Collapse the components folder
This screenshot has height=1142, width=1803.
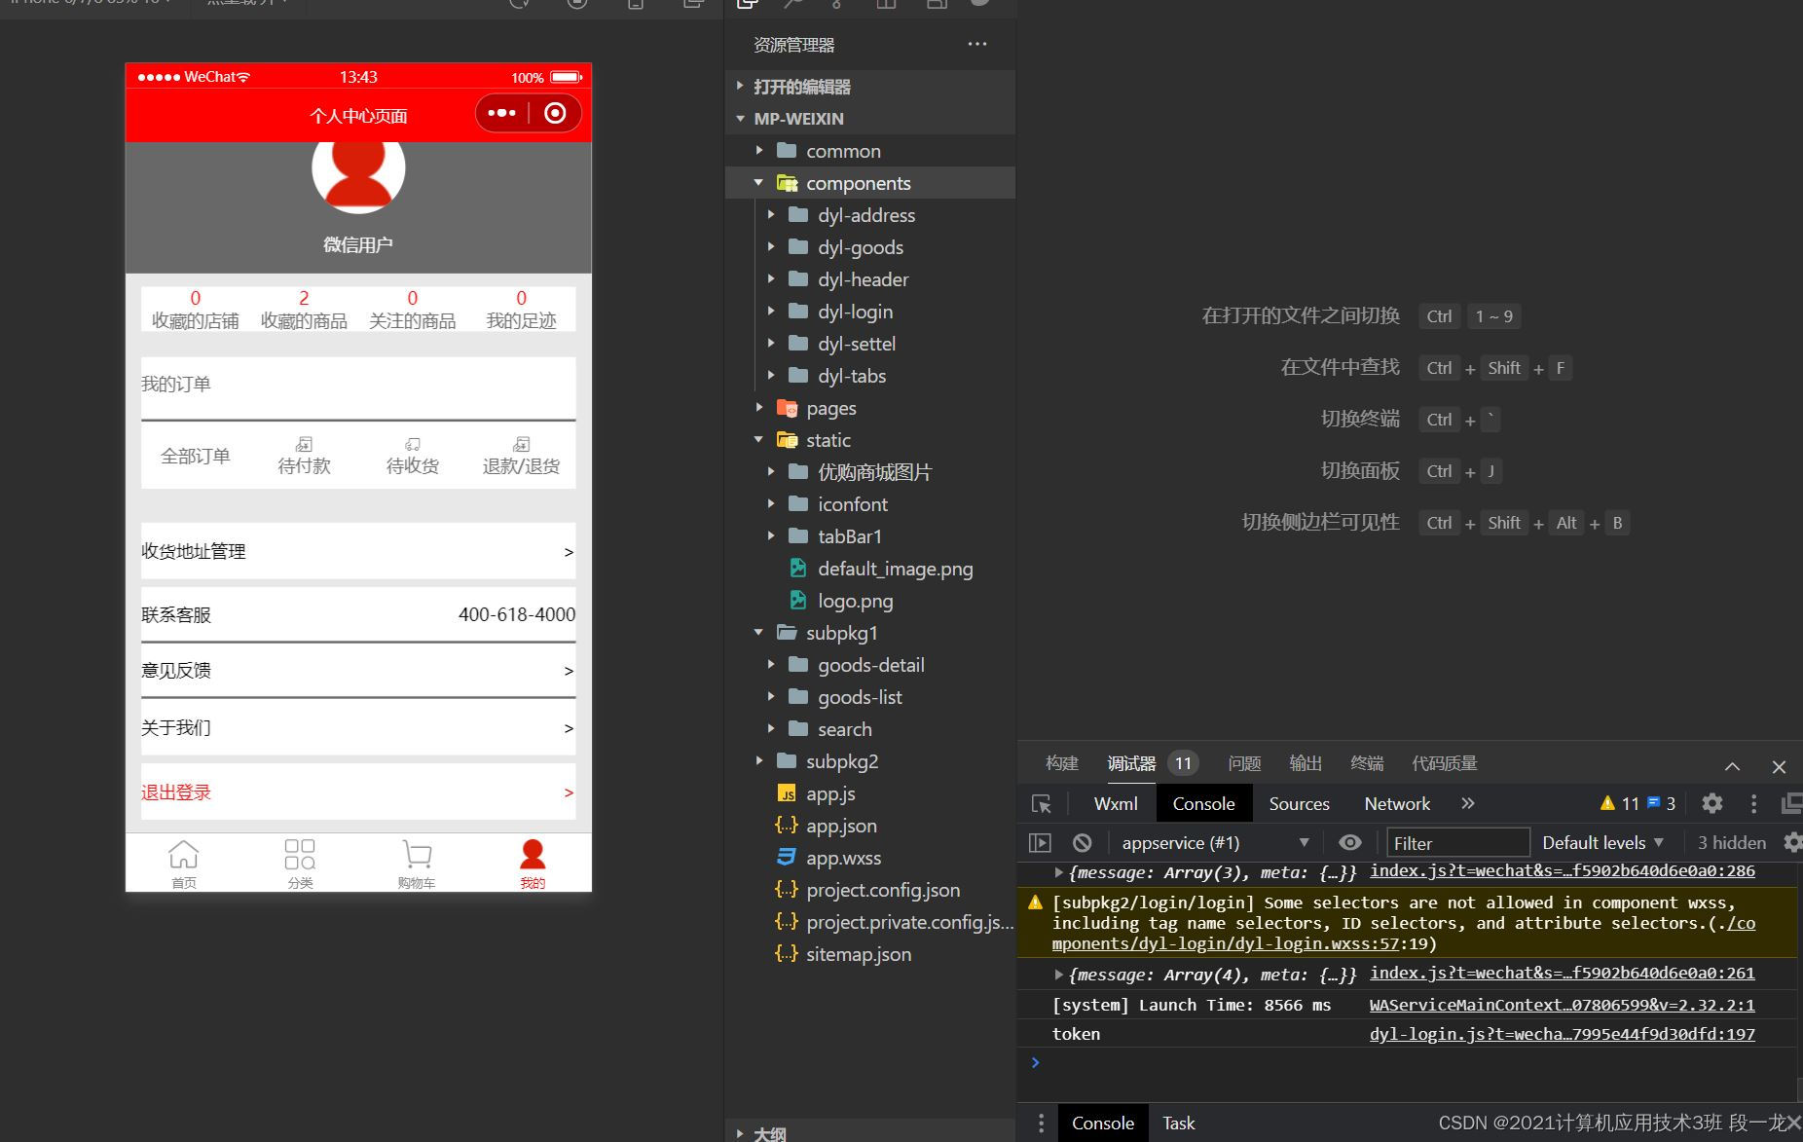click(x=870, y=183)
